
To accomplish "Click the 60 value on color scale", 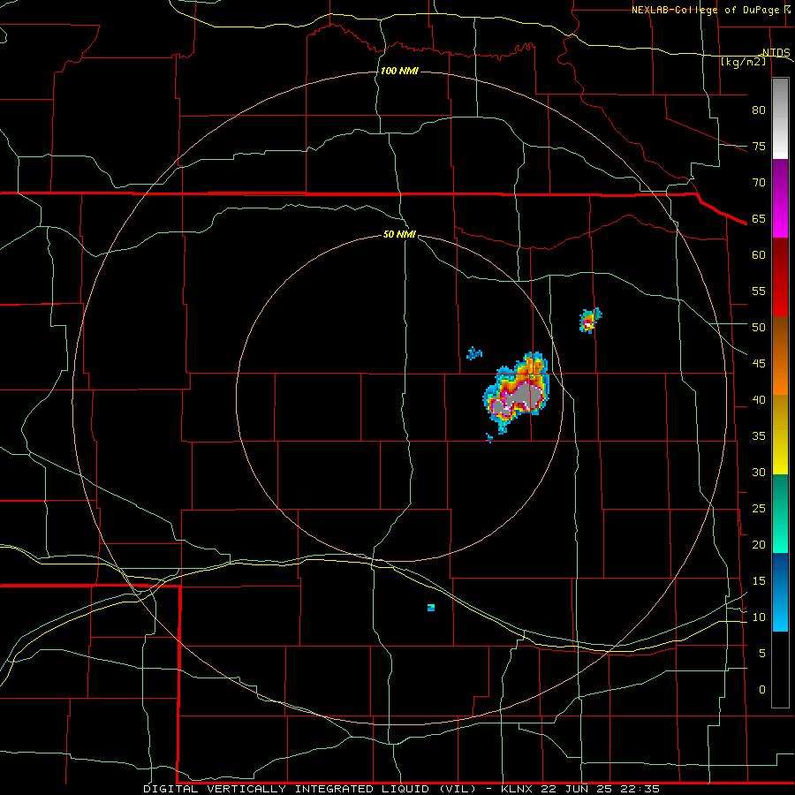I will 759,255.
